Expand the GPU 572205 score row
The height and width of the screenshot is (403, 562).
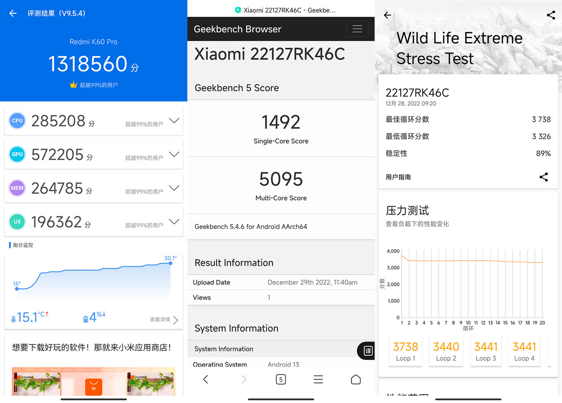(x=174, y=154)
